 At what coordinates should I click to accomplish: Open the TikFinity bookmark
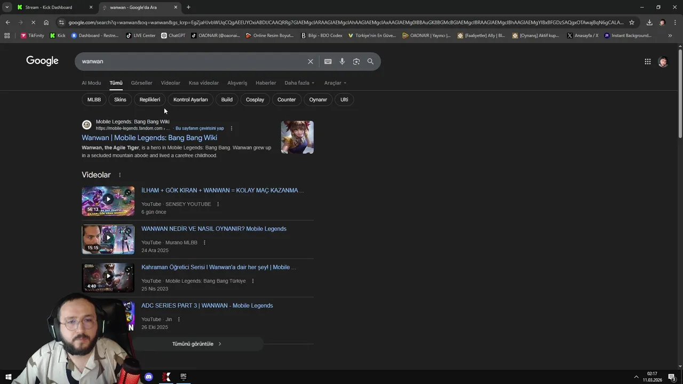coord(33,36)
